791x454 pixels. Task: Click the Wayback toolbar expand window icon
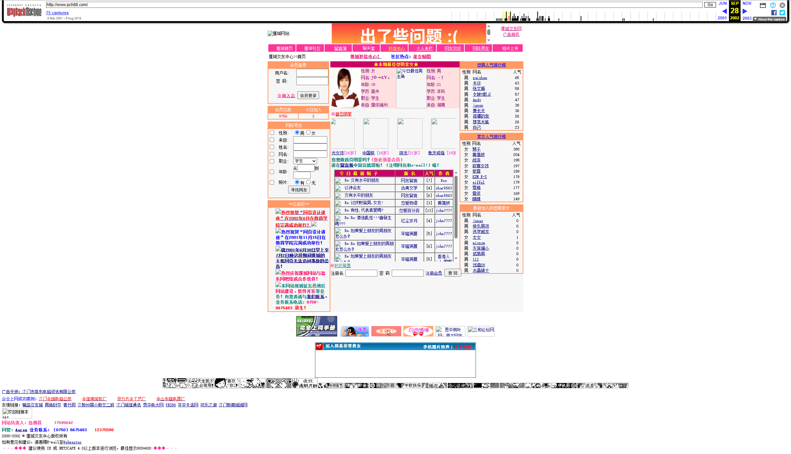763,5
